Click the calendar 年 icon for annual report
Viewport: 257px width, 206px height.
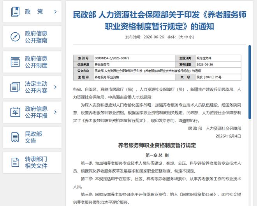[15, 112]
